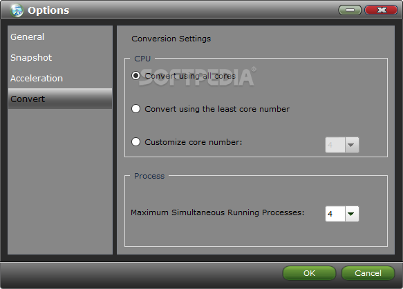Enable the Customize core number option
The height and width of the screenshot is (289, 403).
coord(135,142)
